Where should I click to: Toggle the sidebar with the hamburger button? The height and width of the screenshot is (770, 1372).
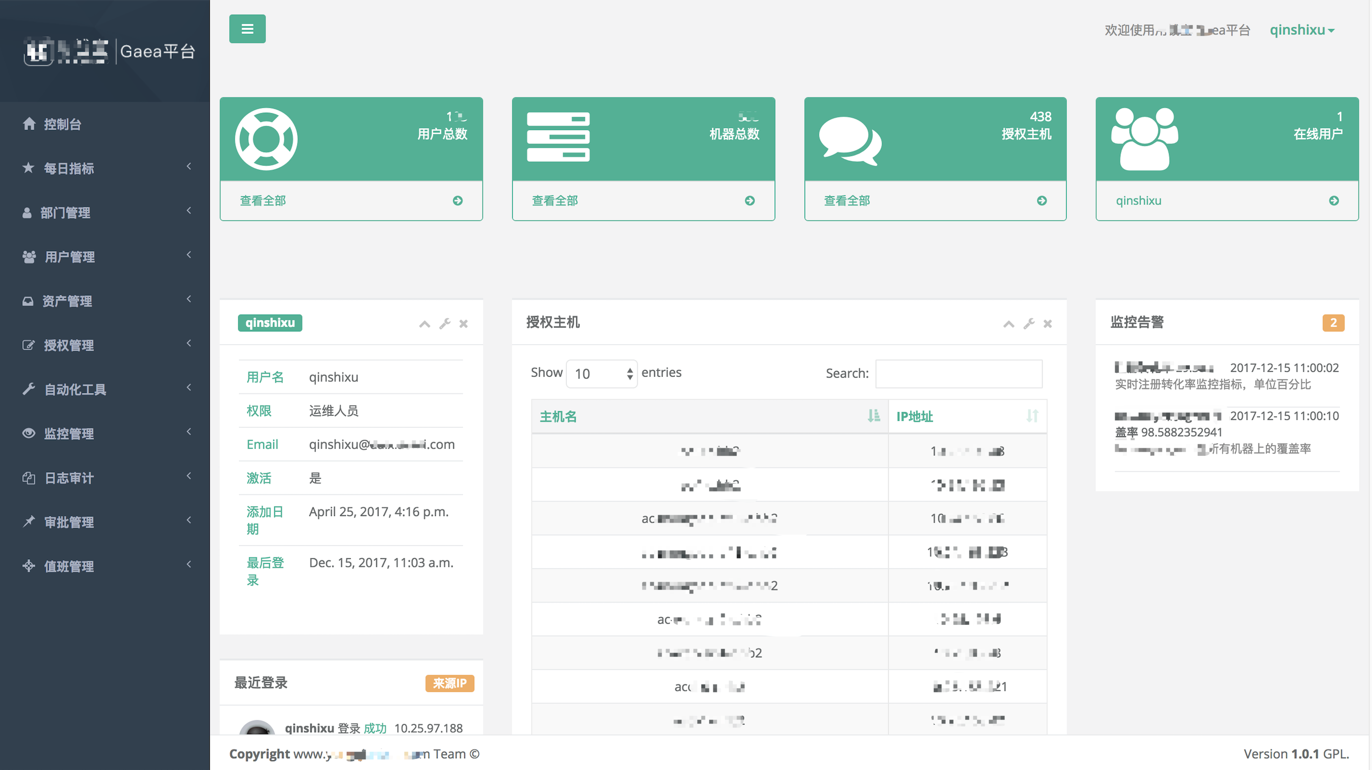point(247,29)
